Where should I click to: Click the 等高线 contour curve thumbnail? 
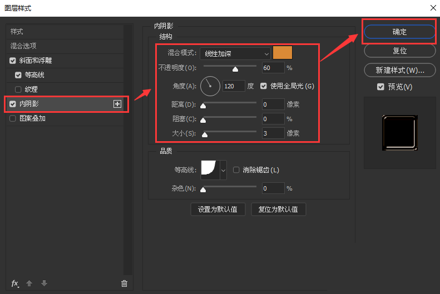210,170
